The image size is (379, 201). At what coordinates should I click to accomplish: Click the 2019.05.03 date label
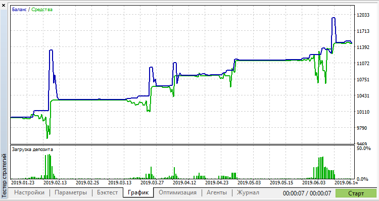pyautogui.click(x=249, y=182)
